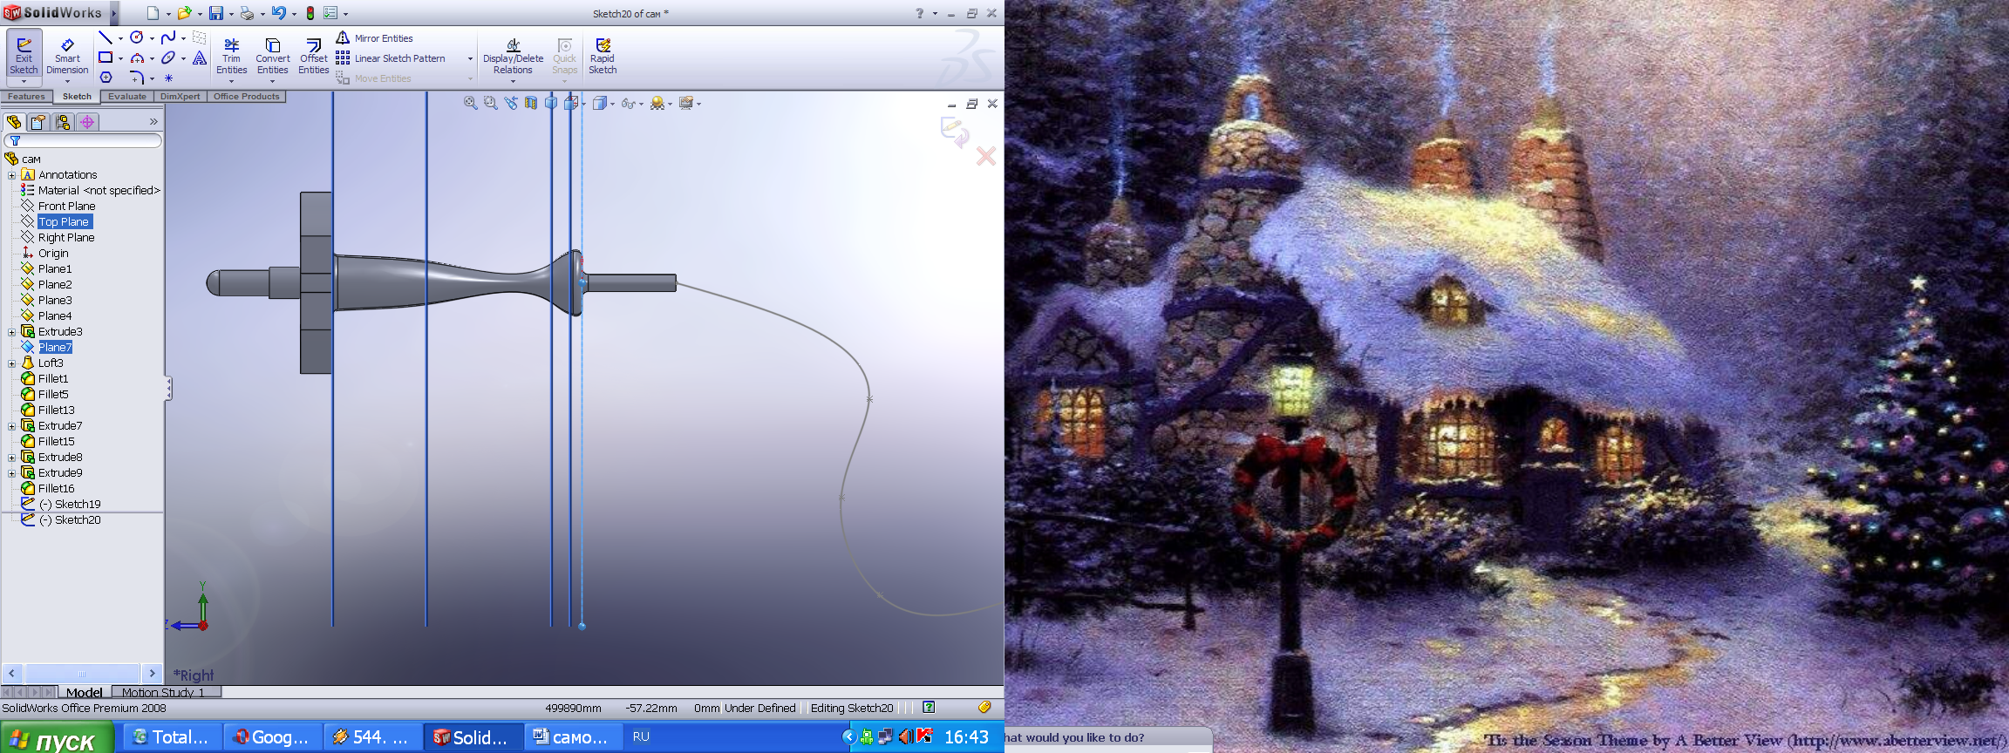Select the Centerpoint Arc tool
Viewport: 2009px width, 753px height.
(137, 58)
